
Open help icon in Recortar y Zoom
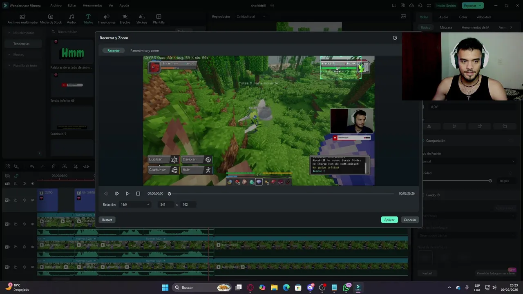tap(395, 38)
